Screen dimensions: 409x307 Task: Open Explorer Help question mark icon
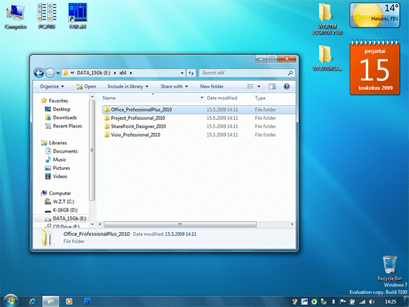(286, 87)
